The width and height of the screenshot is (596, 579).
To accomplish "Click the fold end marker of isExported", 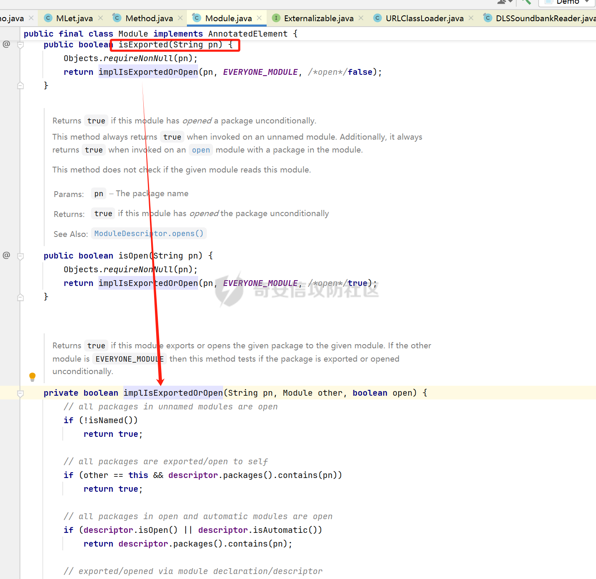I will tap(20, 86).
